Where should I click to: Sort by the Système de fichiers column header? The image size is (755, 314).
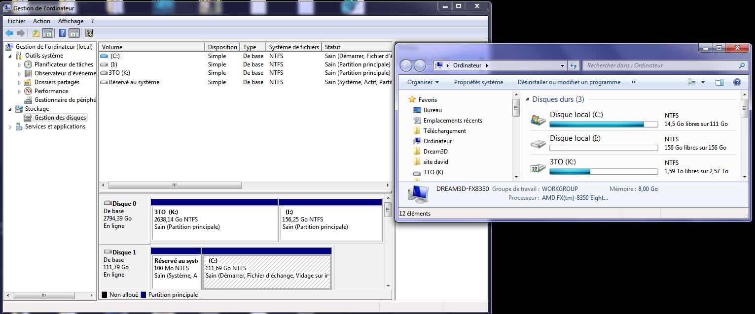tap(294, 47)
